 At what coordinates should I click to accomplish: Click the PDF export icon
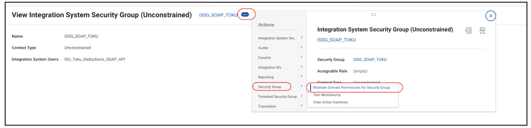(x=482, y=30)
